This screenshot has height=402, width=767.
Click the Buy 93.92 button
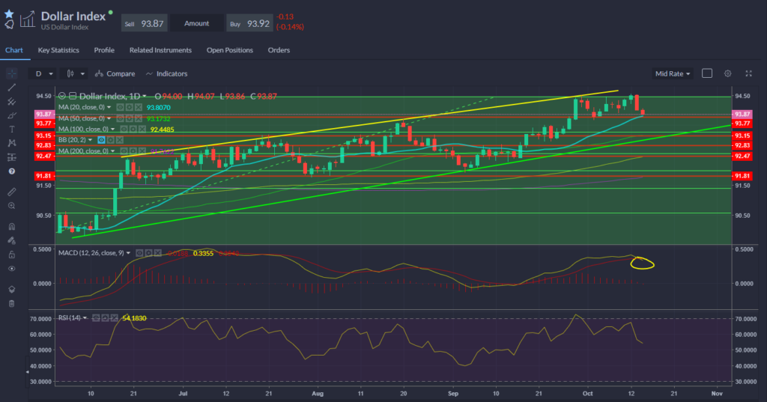(249, 23)
